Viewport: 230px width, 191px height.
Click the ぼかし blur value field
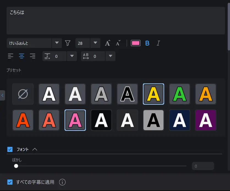point(203,166)
